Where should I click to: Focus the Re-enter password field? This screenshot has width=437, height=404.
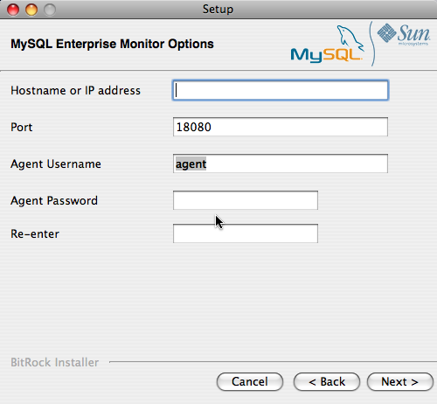246,233
